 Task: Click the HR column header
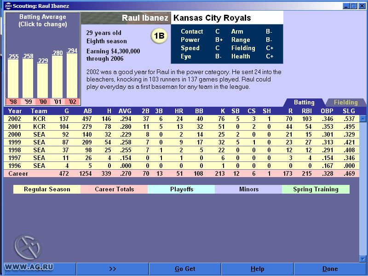coord(179,111)
